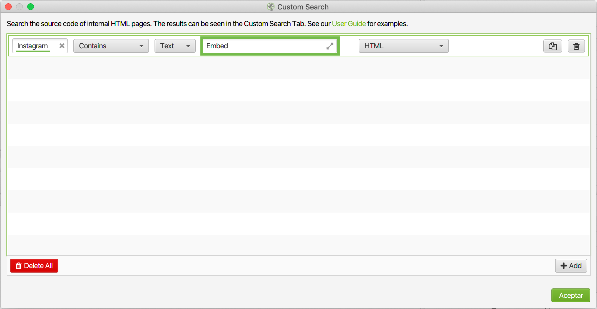597x309 pixels.
Task: Open the User Guide link
Action: pos(349,24)
